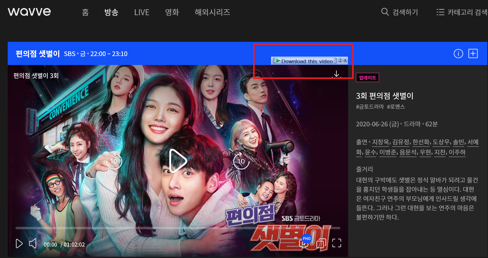Screen dimensions: 488x258
Task: Close the Download this video bar
Action: point(345,60)
